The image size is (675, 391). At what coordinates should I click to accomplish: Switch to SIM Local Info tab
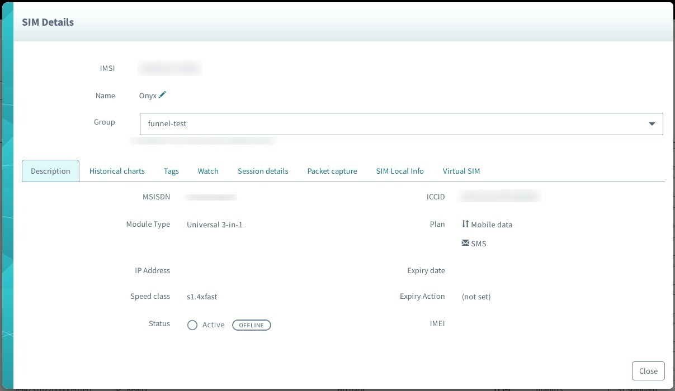click(400, 171)
